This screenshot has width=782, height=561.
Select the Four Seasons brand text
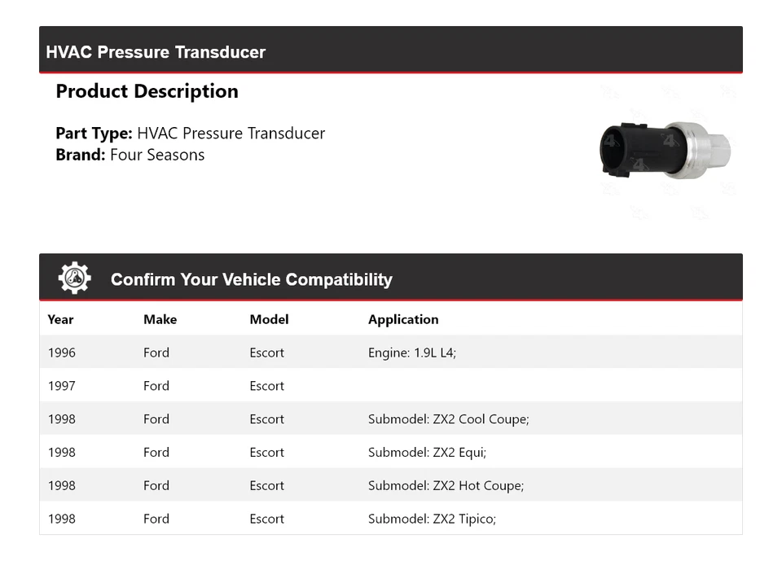tap(157, 155)
